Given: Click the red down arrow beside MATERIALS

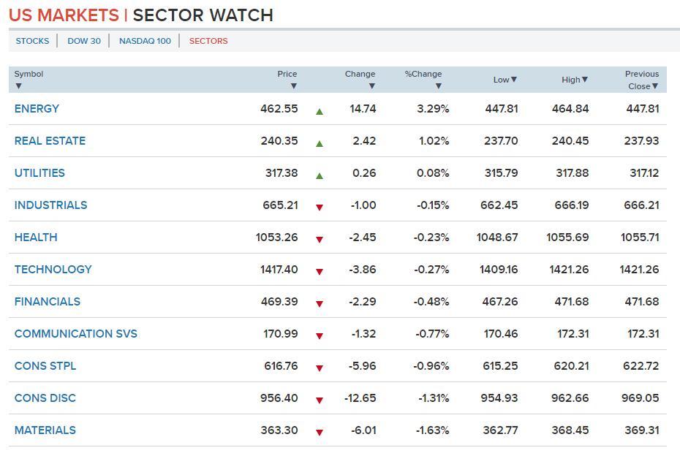Looking at the screenshot, I should (320, 433).
